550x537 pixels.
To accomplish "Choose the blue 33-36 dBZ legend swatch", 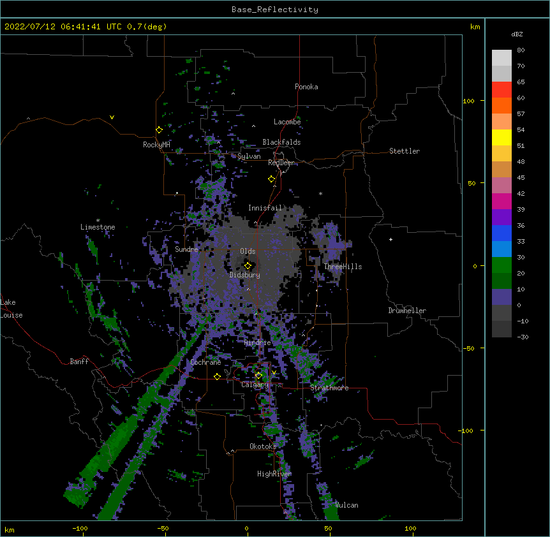I will tap(502, 233).
